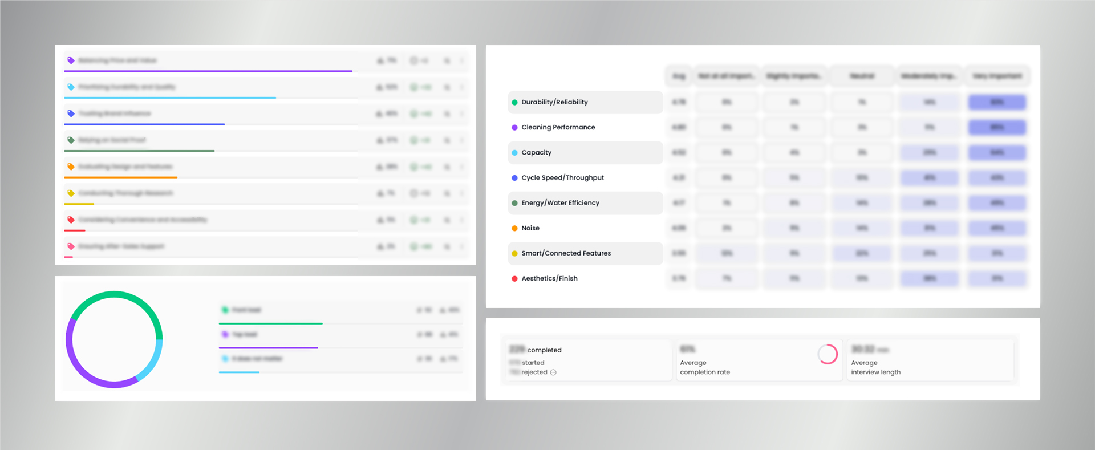The width and height of the screenshot is (1095, 450).
Task: Click the Neutral column header
Action: 862,76
